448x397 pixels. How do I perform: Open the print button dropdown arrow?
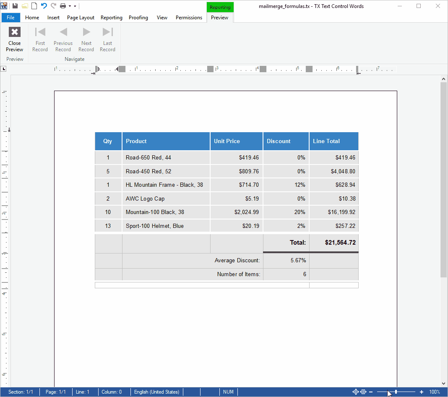[69, 7]
